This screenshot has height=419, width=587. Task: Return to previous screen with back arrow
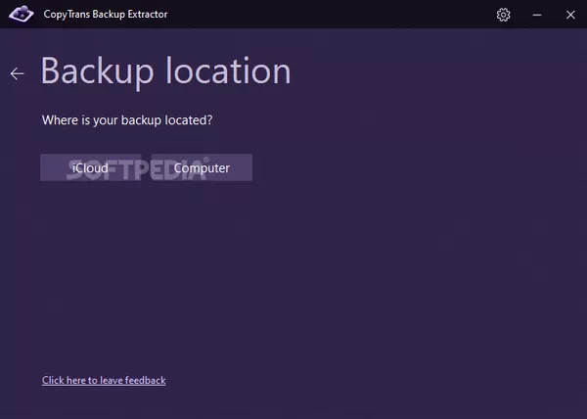point(17,73)
